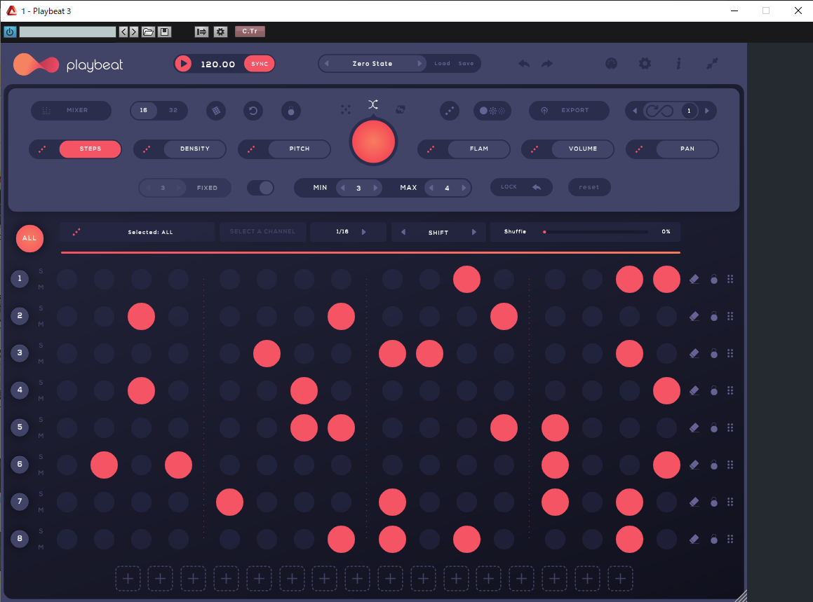Click the drag handle dots on channel 5
The width and height of the screenshot is (813, 602).
pos(730,427)
